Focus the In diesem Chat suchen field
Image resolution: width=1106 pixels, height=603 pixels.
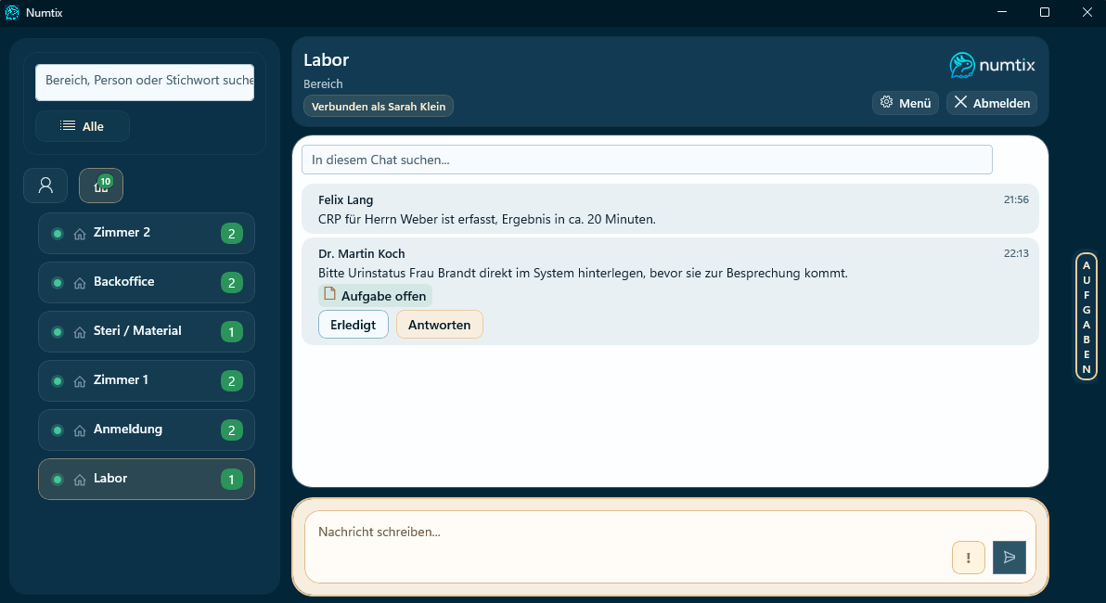pos(647,160)
